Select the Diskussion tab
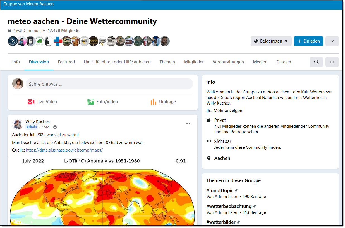This screenshot has height=228, width=345. (x=39, y=62)
